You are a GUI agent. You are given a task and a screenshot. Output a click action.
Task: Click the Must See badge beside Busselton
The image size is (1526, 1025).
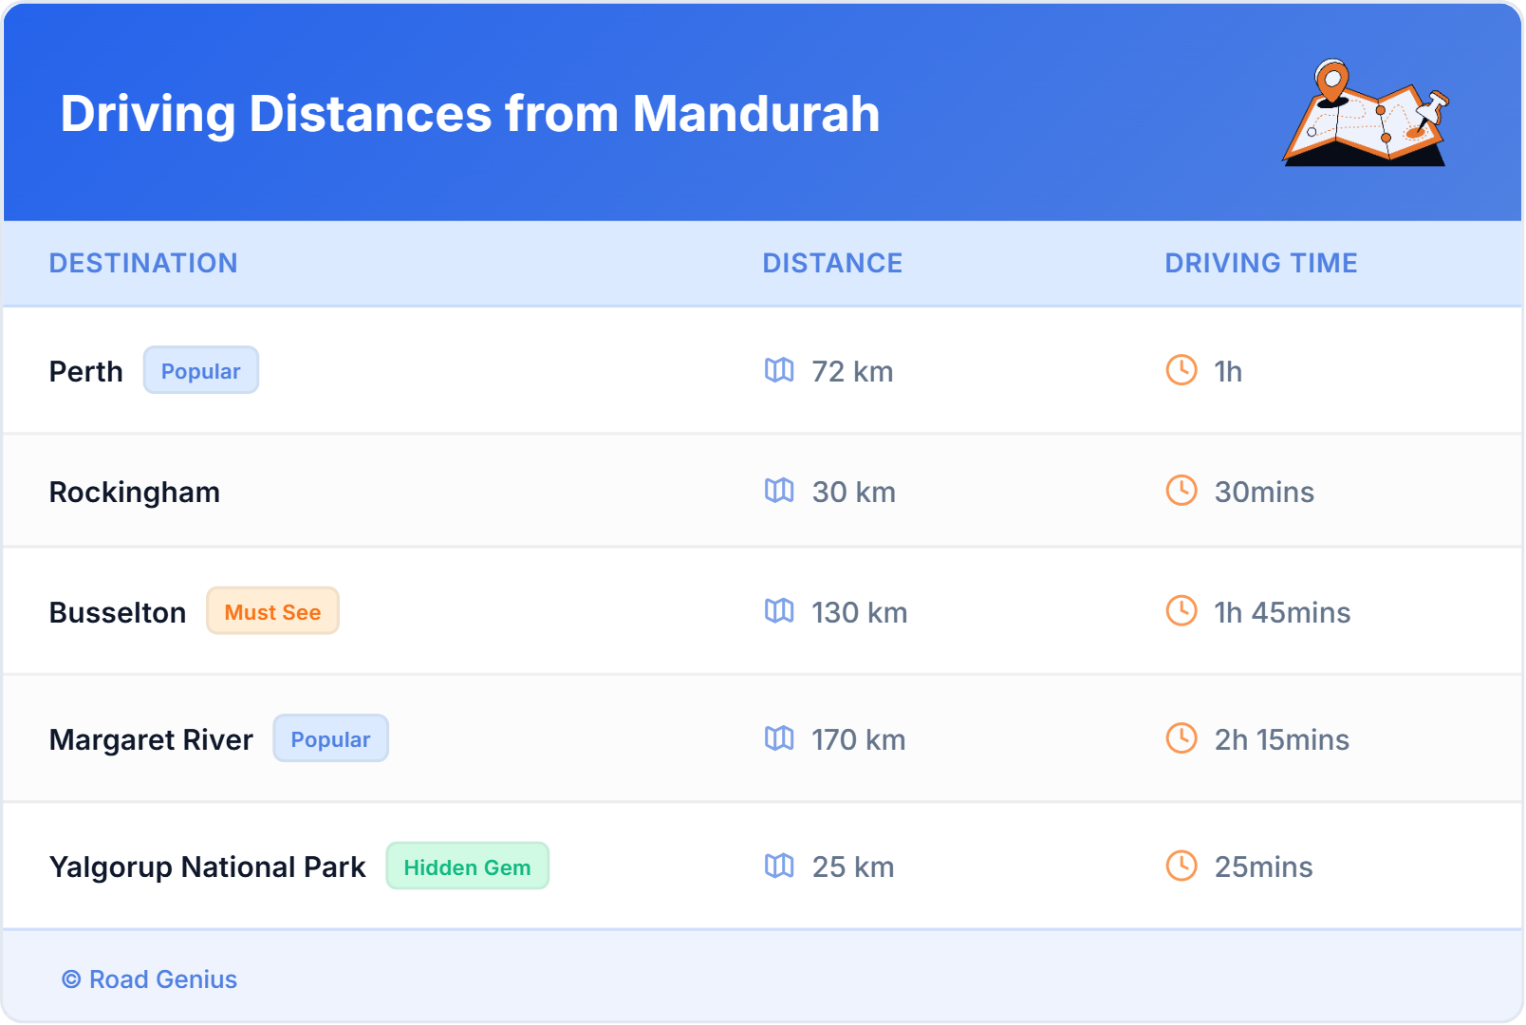(272, 612)
